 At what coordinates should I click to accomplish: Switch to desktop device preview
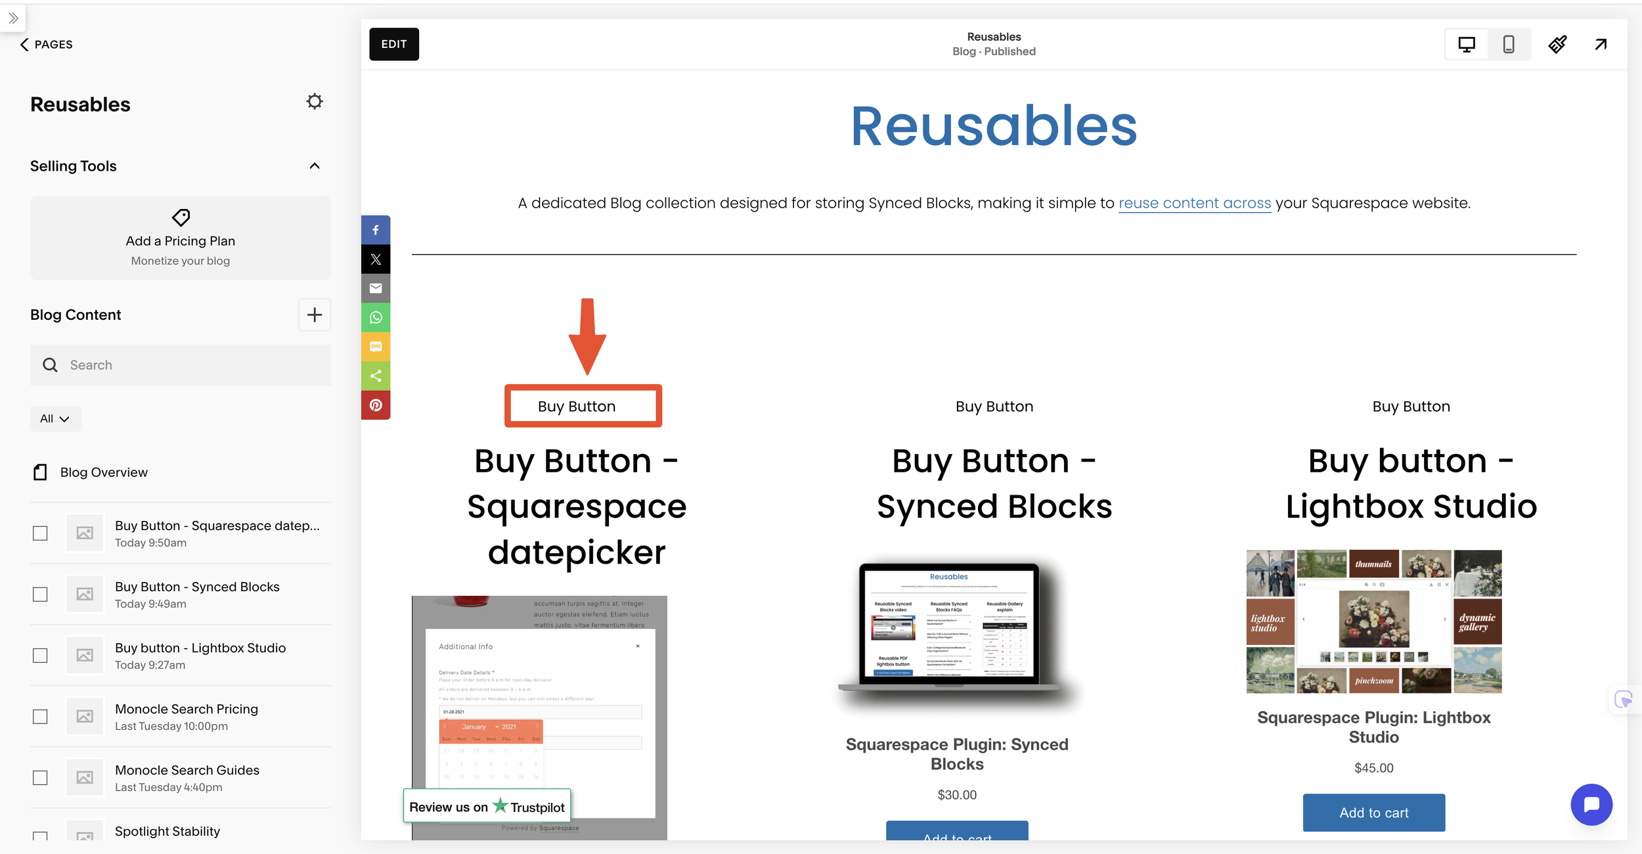(x=1467, y=44)
